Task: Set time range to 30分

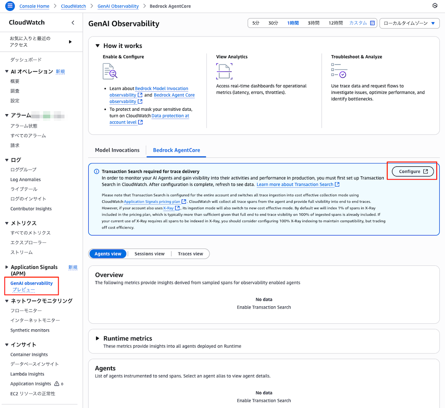Action: pyautogui.click(x=273, y=23)
